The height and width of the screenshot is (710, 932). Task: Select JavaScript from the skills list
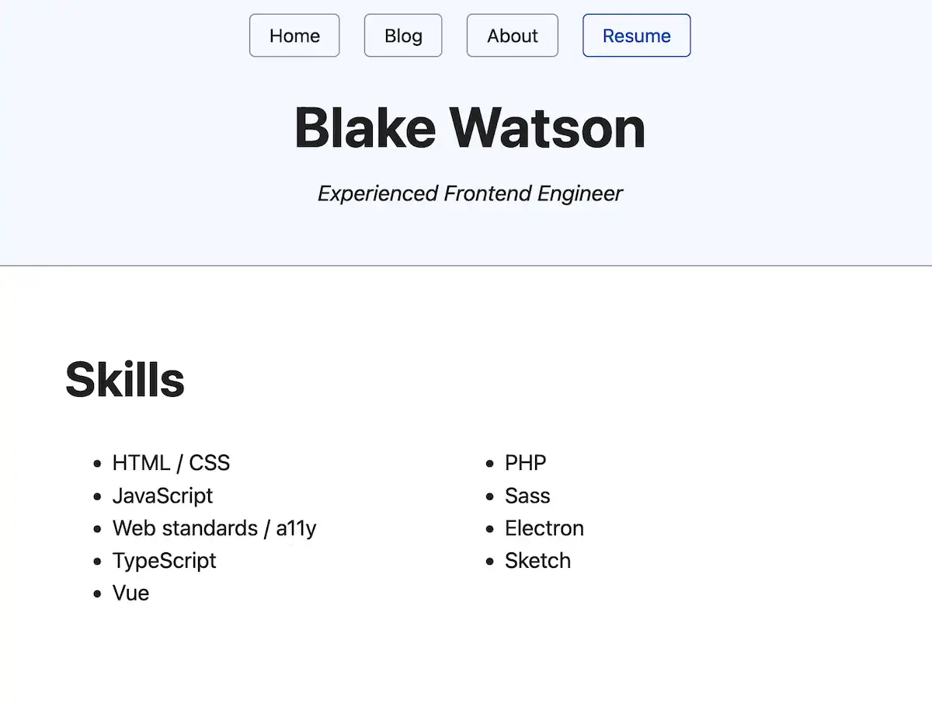[x=163, y=496]
